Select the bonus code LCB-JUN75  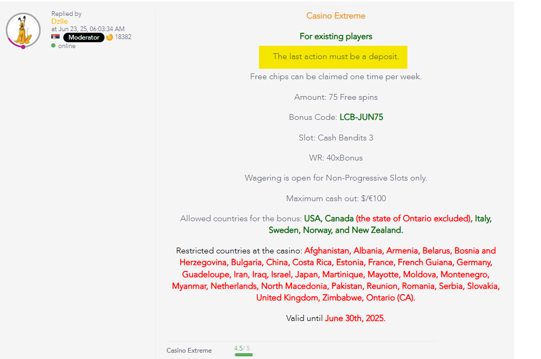(x=361, y=117)
